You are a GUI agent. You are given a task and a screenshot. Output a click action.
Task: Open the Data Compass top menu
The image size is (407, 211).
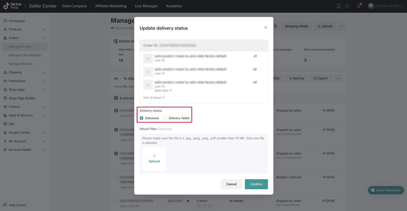pyautogui.click(x=75, y=6)
